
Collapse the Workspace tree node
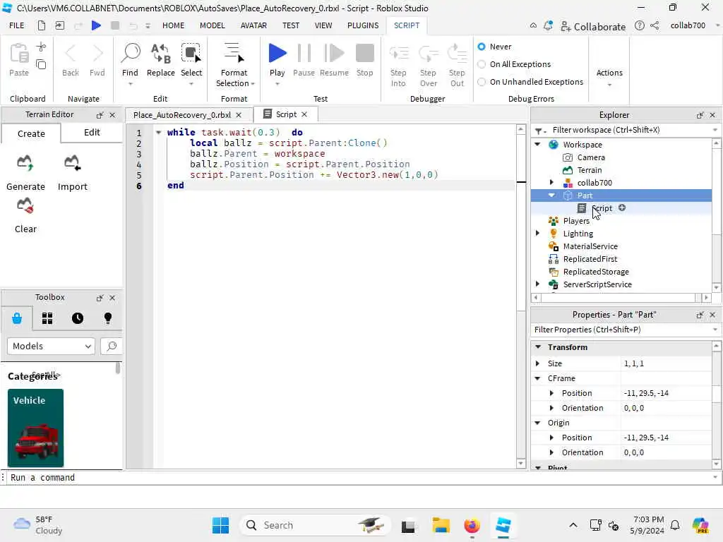coord(537,144)
